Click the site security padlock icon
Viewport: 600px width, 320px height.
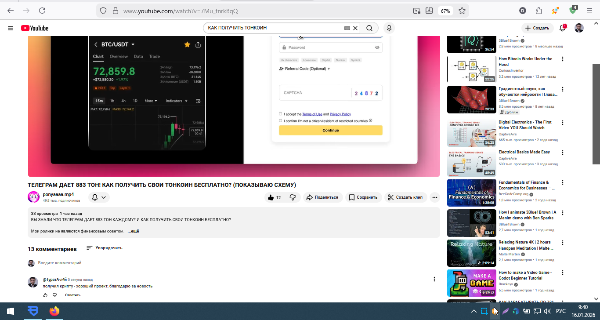coord(116,11)
